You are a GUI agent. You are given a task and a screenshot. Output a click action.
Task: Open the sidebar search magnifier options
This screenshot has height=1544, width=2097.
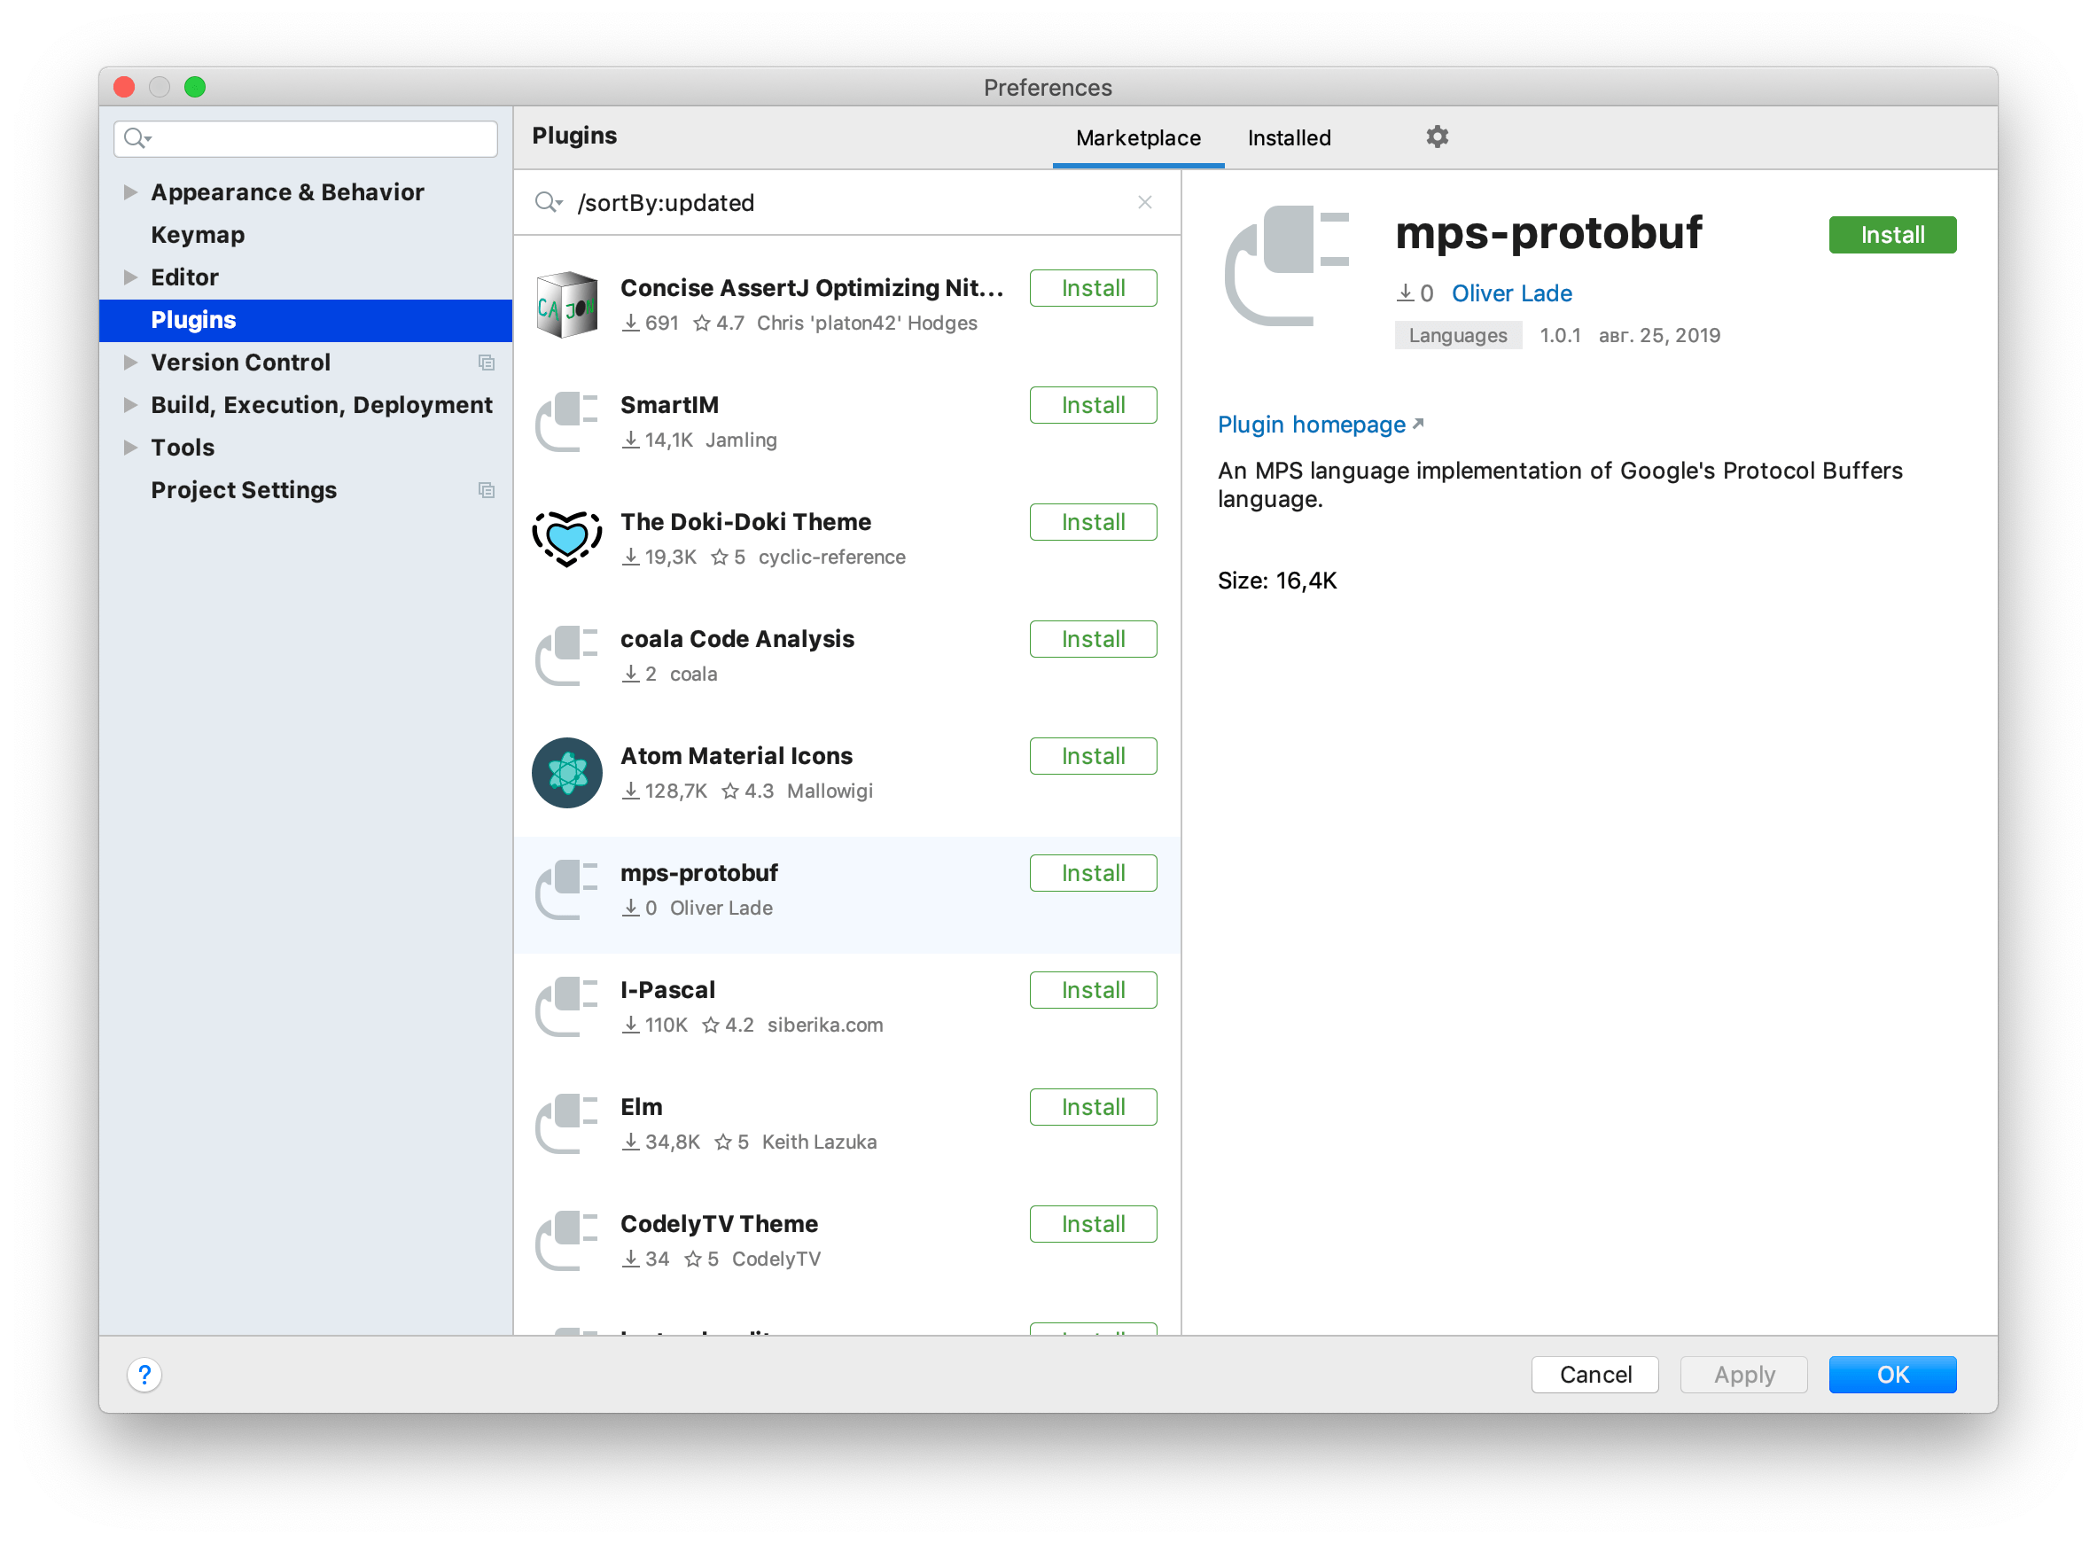click(136, 138)
